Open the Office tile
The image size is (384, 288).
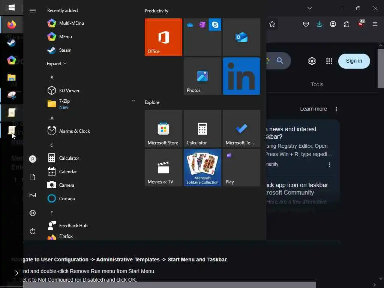tap(163, 37)
